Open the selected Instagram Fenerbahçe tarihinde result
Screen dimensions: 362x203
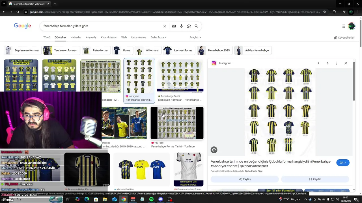pos(139,81)
